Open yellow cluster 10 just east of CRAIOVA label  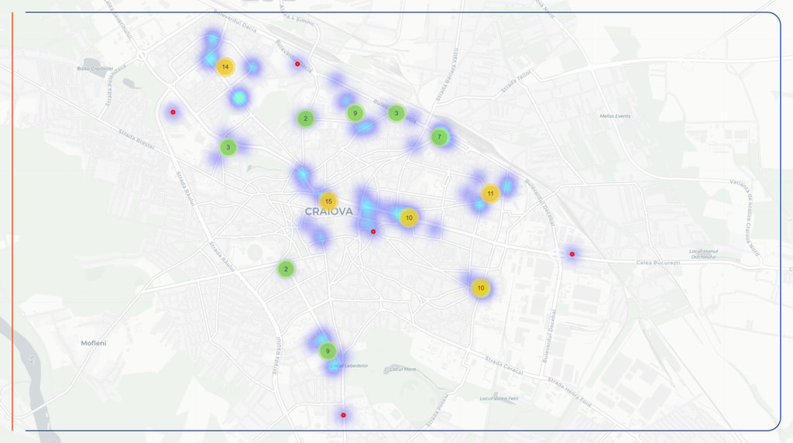point(409,218)
